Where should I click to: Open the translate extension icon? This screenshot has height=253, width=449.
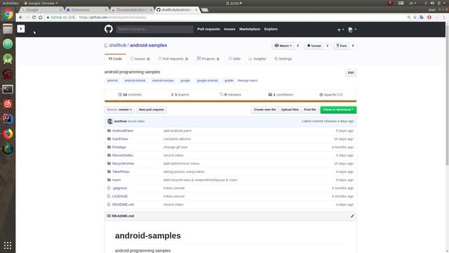tap(422, 17)
